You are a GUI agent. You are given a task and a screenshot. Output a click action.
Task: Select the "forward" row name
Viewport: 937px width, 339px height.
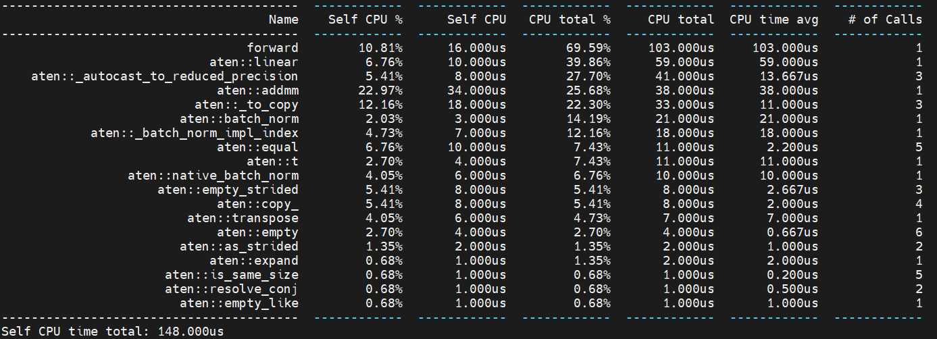pyautogui.click(x=272, y=48)
